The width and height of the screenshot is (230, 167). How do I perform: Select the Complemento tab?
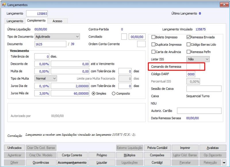coord(36,20)
